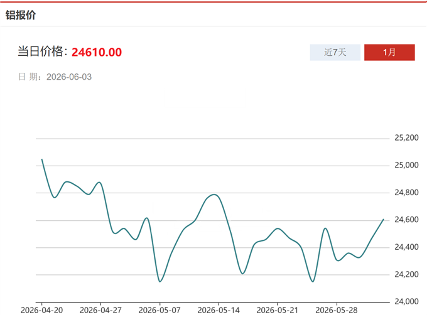Click the 2026-05-28 date label
The width and height of the screenshot is (427, 315).
[337, 310]
